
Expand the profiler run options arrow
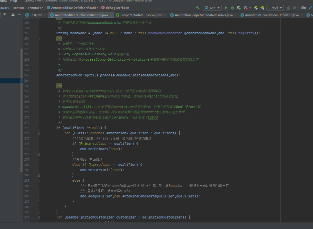[250, 8]
